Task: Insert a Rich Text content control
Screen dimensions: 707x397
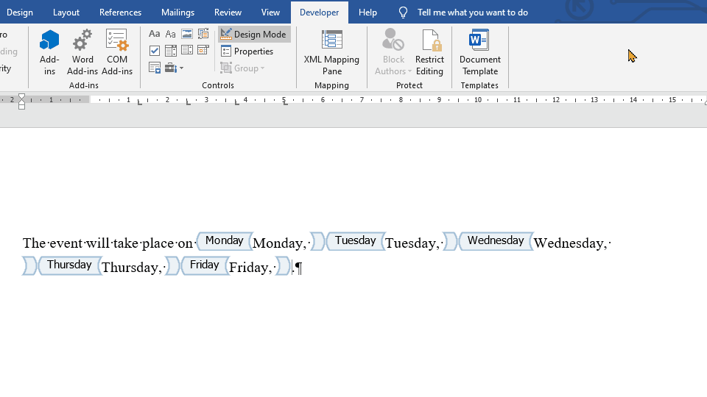Action: pyautogui.click(x=154, y=35)
